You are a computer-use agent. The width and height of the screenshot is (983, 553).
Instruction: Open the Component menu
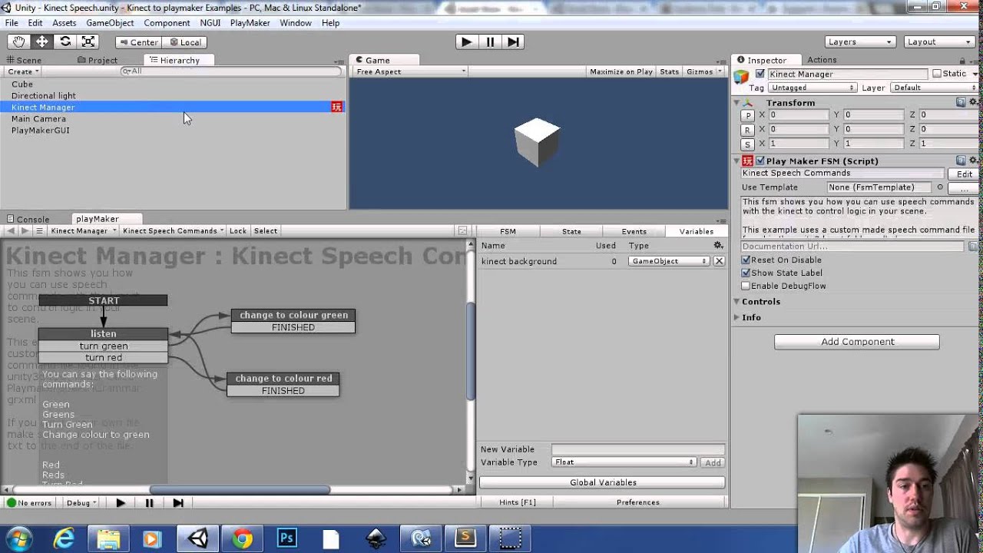coord(167,23)
